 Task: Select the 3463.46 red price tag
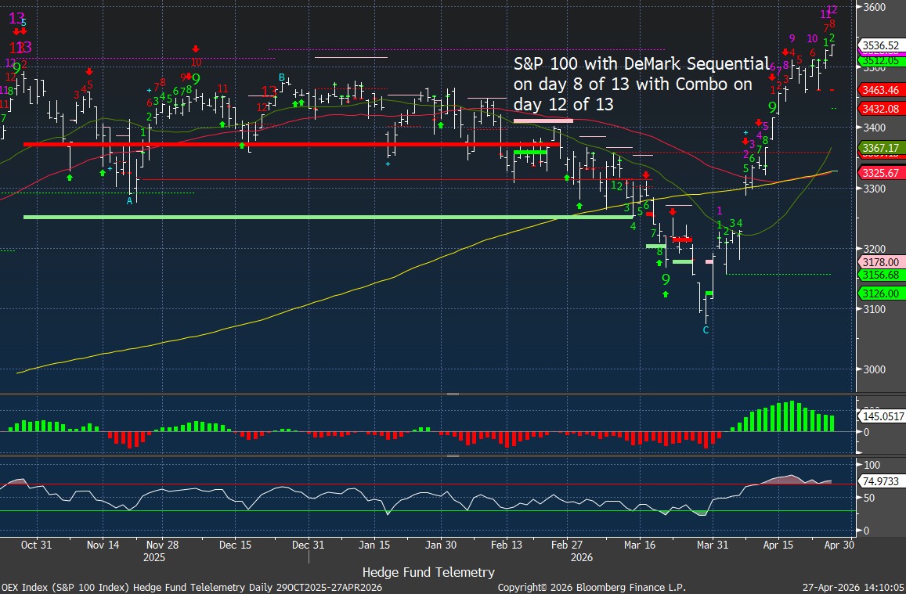tap(880, 91)
